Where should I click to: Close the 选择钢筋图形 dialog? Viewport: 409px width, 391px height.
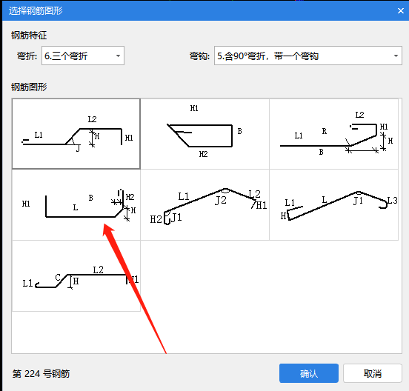click(401, 11)
